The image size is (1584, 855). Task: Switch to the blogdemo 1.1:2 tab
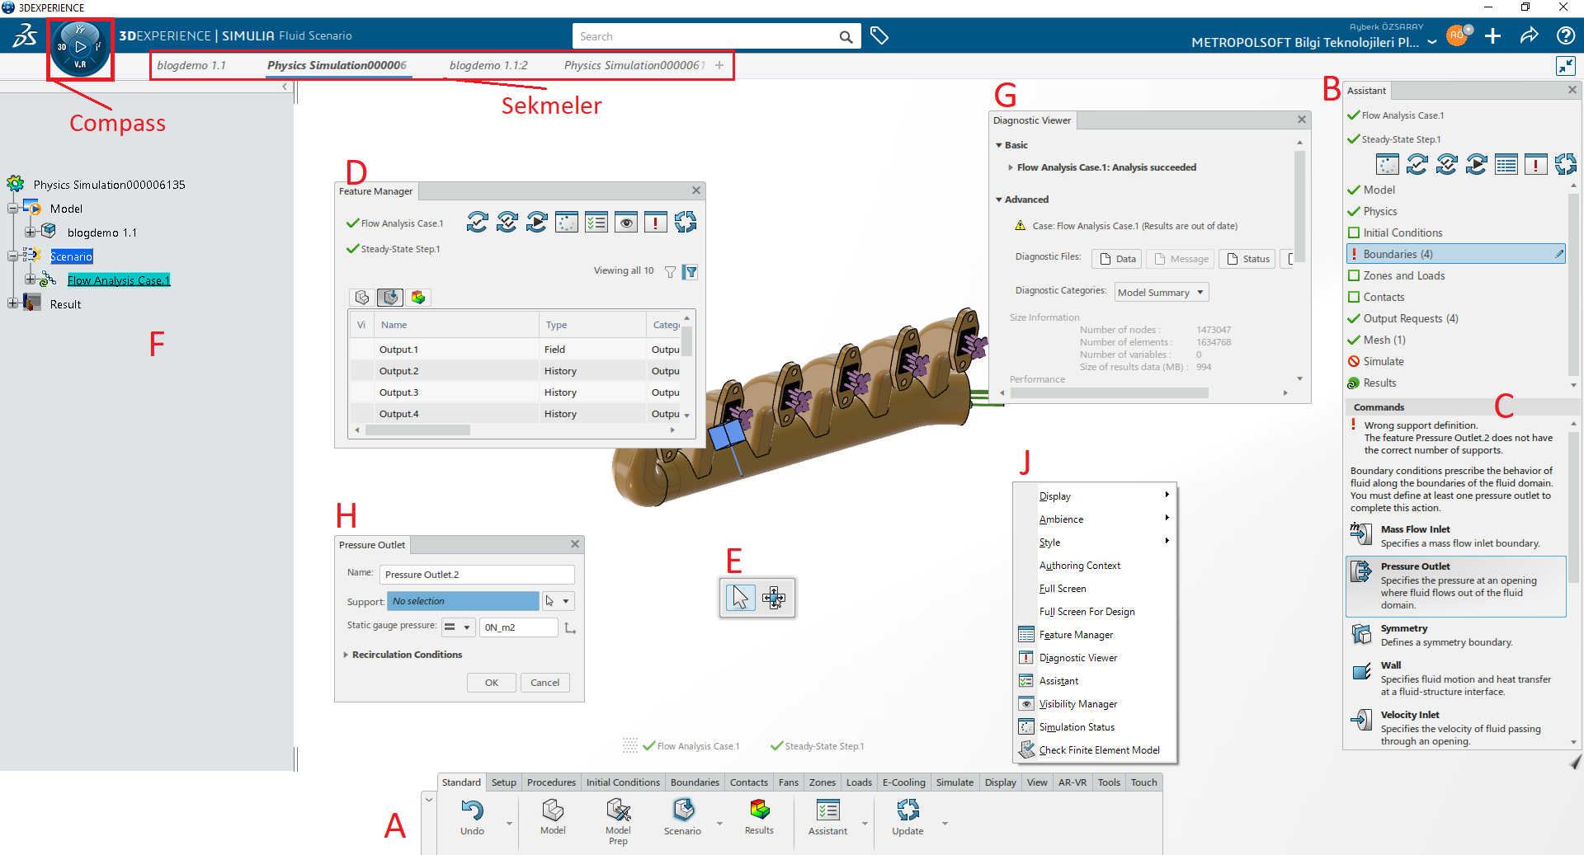point(488,65)
